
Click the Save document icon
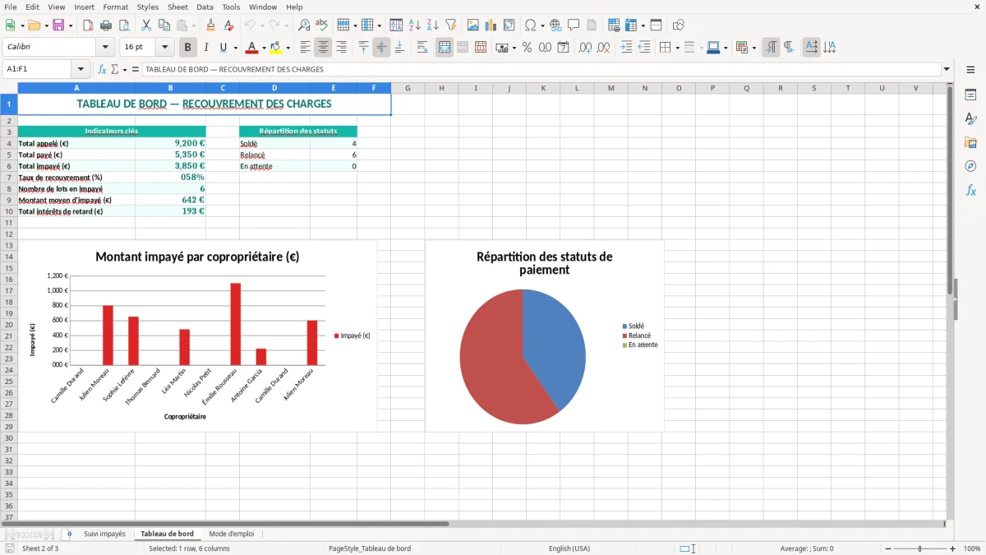click(58, 25)
